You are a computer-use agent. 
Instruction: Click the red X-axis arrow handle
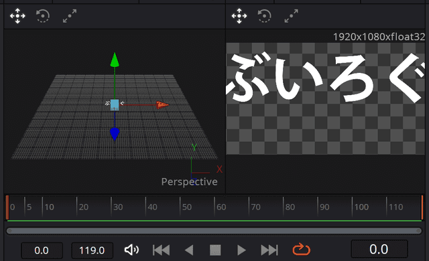click(x=162, y=105)
